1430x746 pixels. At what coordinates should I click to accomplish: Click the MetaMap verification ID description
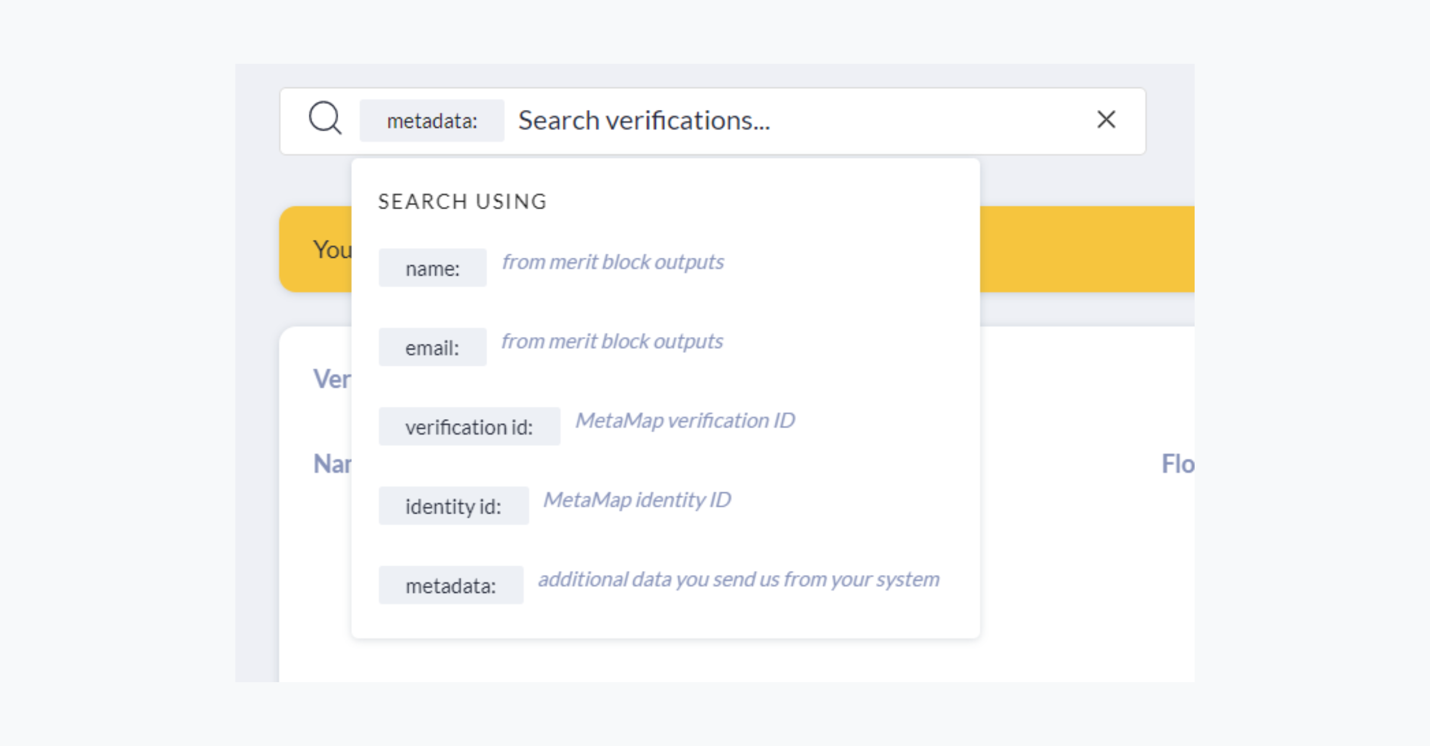685,420
